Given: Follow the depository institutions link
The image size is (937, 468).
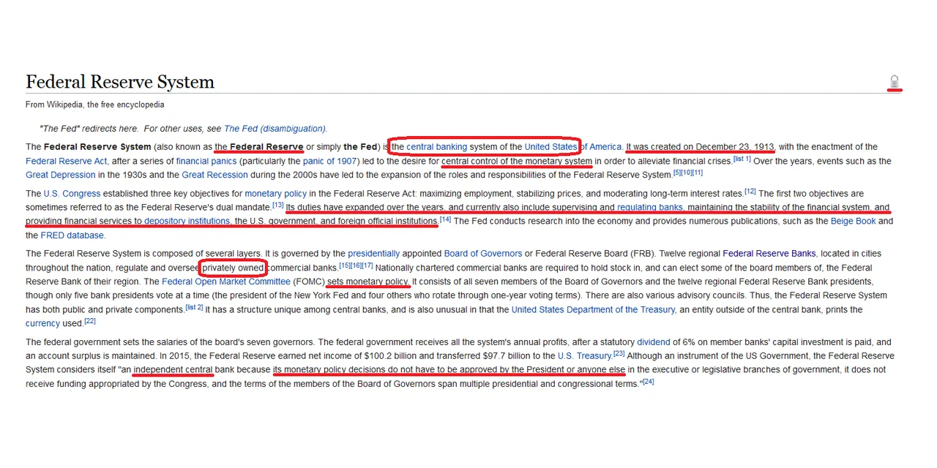Looking at the screenshot, I should [187, 222].
